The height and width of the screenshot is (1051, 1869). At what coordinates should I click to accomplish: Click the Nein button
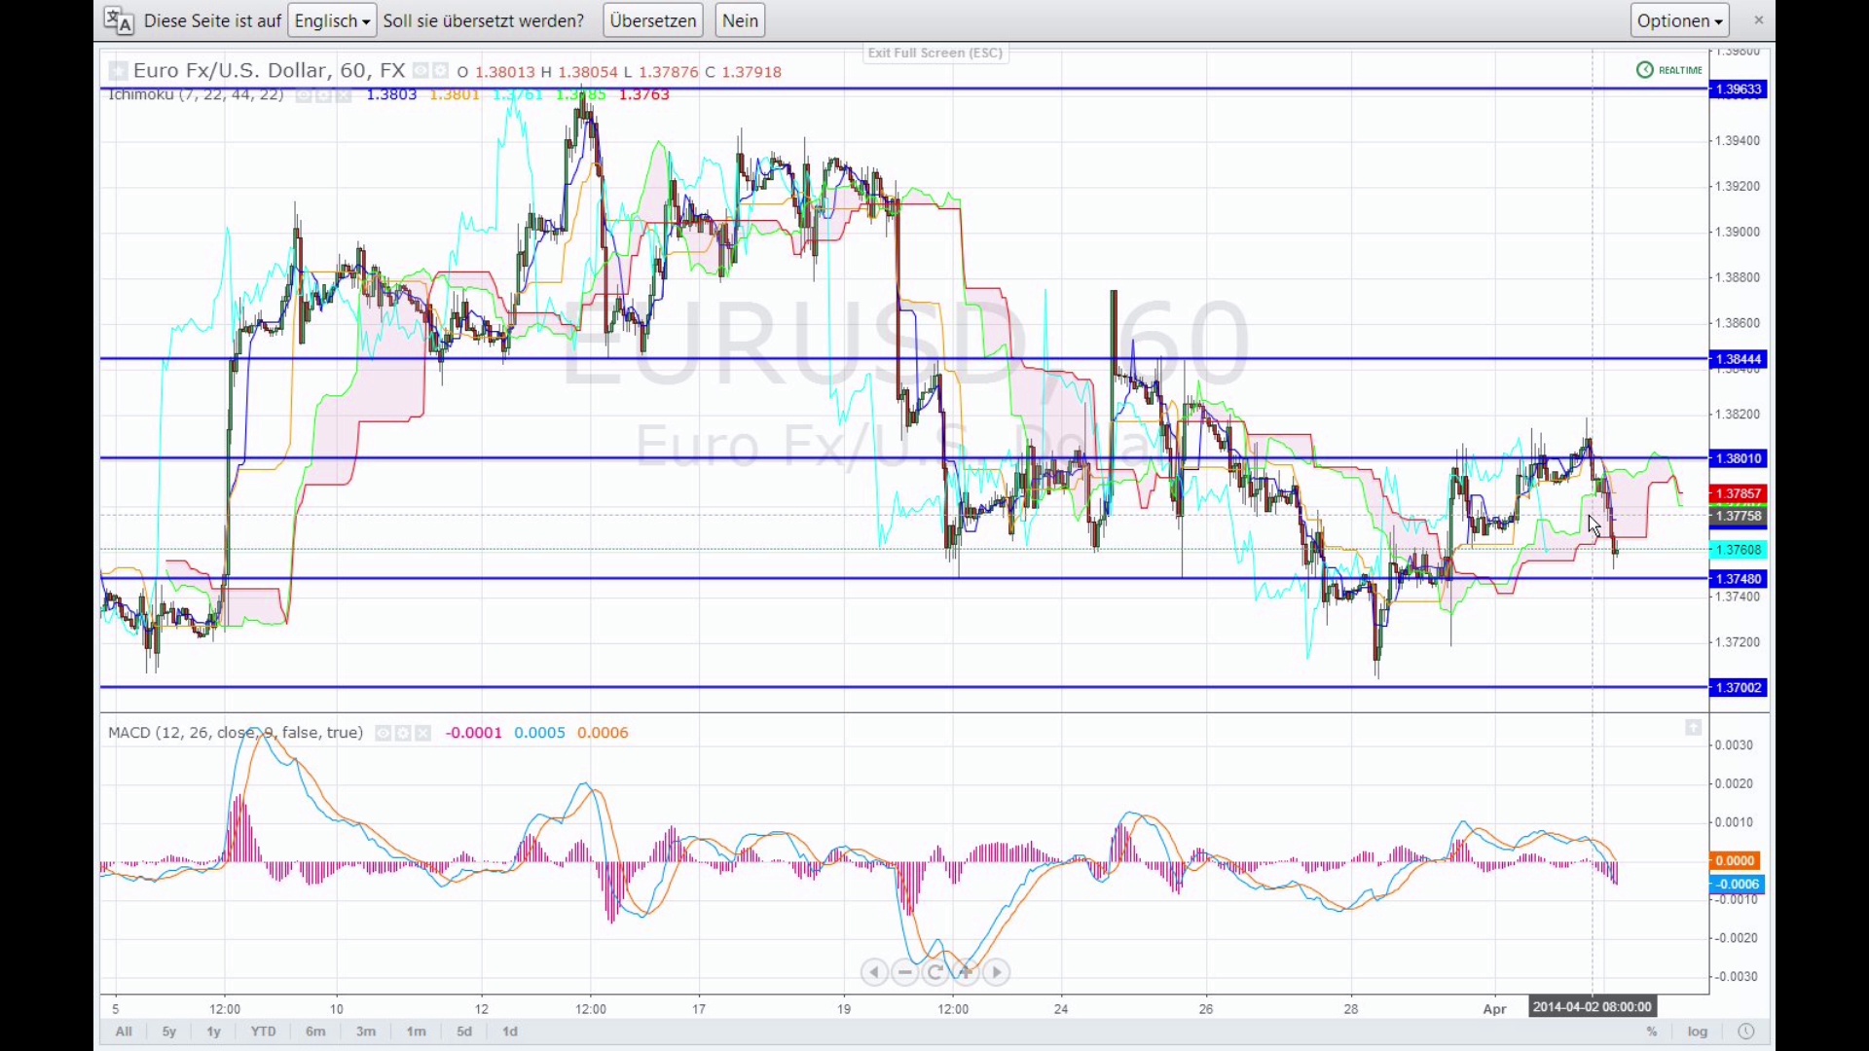740,20
